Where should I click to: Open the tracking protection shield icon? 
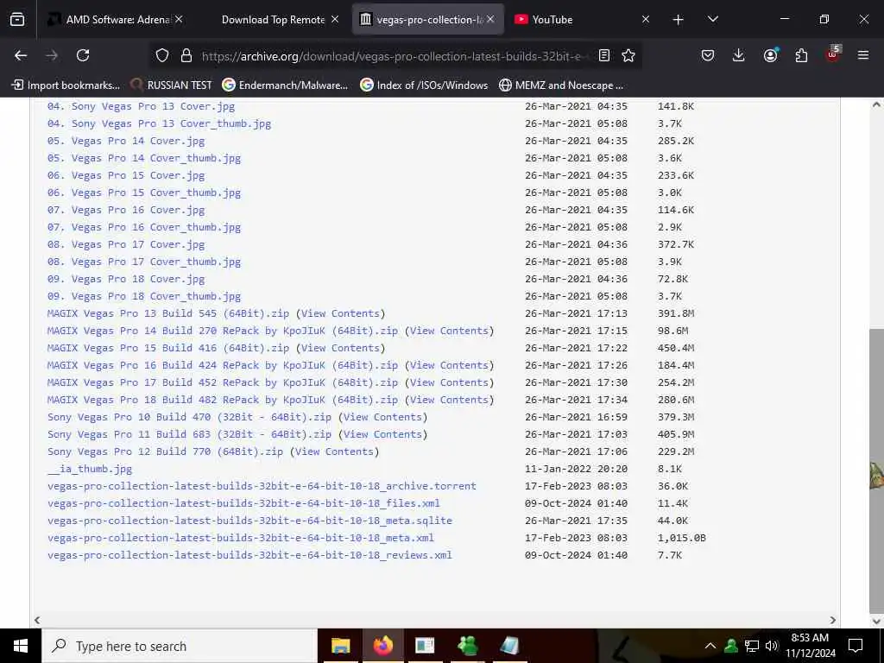click(x=162, y=55)
